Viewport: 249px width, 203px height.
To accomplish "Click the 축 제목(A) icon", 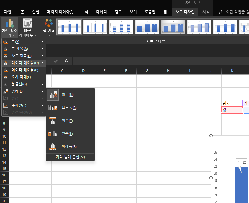I will [x=6, y=49].
